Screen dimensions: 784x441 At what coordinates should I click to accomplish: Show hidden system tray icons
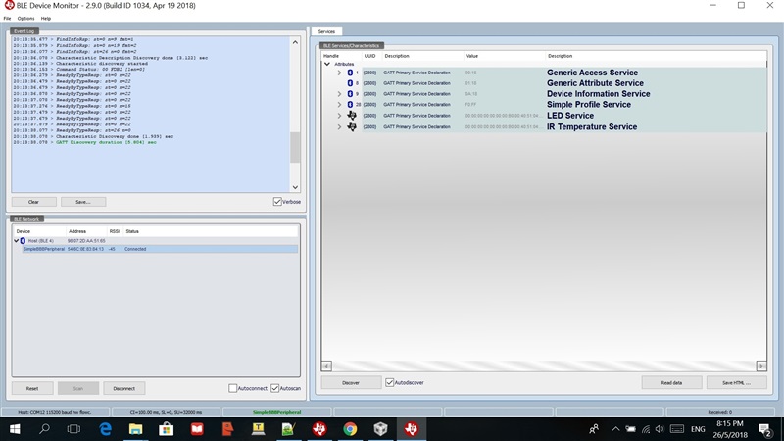pyautogui.click(x=616, y=429)
